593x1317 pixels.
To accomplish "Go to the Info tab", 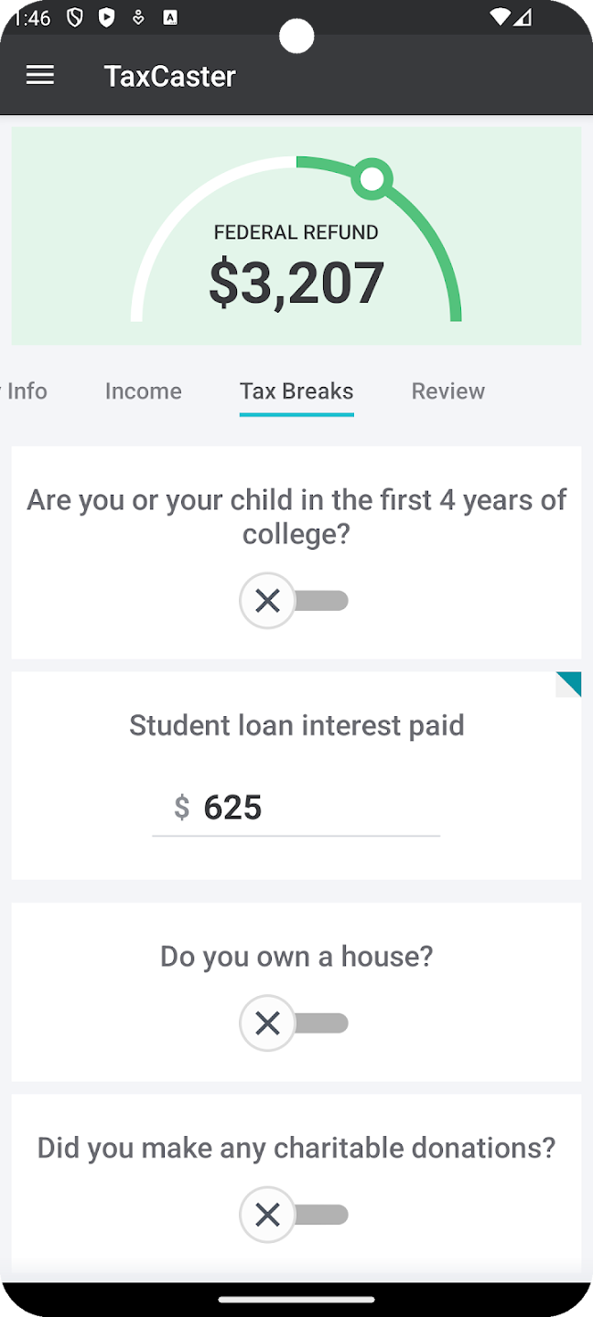I will pyautogui.click(x=27, y=391).
